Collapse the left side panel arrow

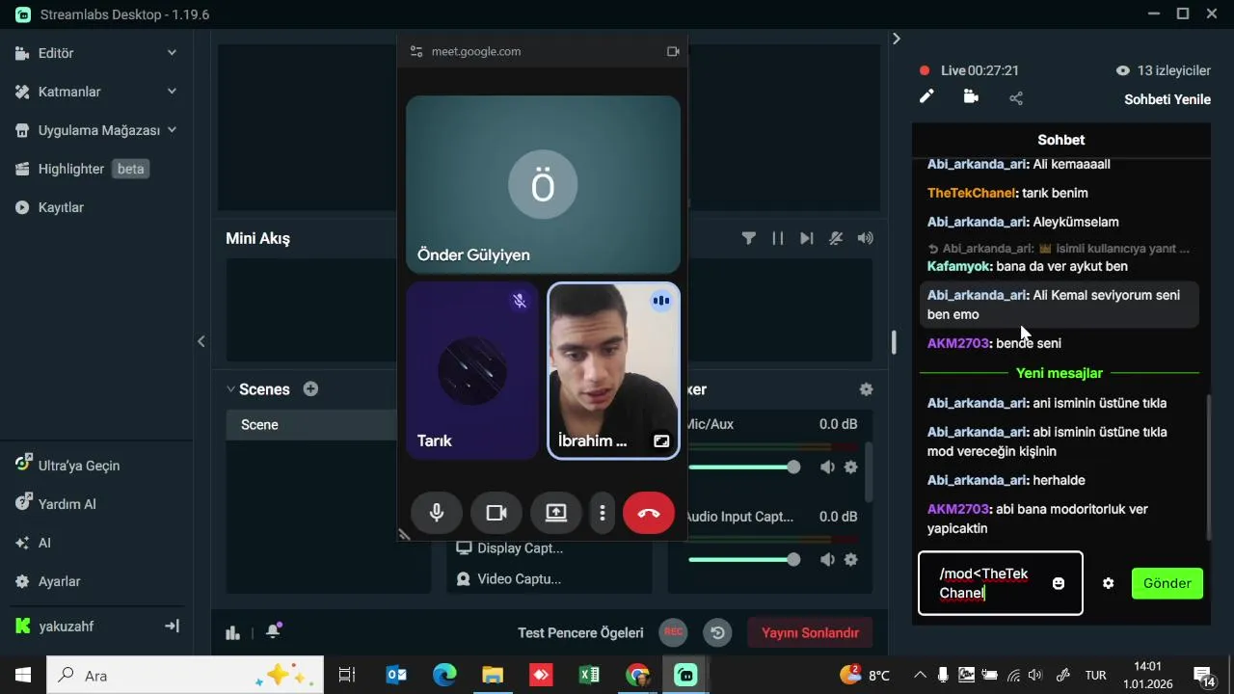(x=201, y=341)
